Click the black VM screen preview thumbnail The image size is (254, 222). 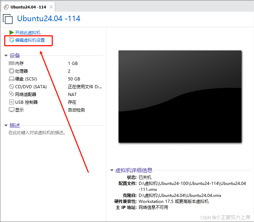click(180, 97)
